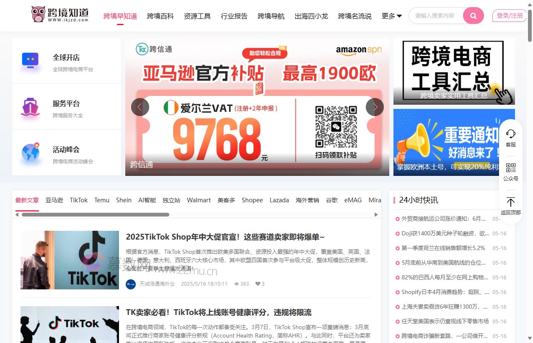This screenshot has width=533, height=343.
Task: Click the 服务平台 ship icon
Action: coord(30,107)
